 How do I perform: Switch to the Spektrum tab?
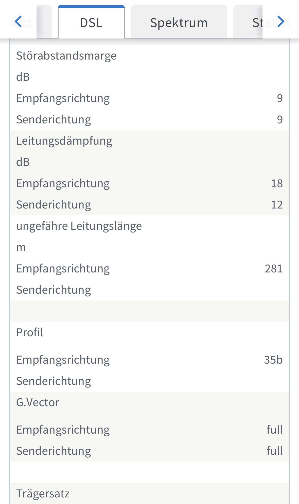click(x=179, y=22)
